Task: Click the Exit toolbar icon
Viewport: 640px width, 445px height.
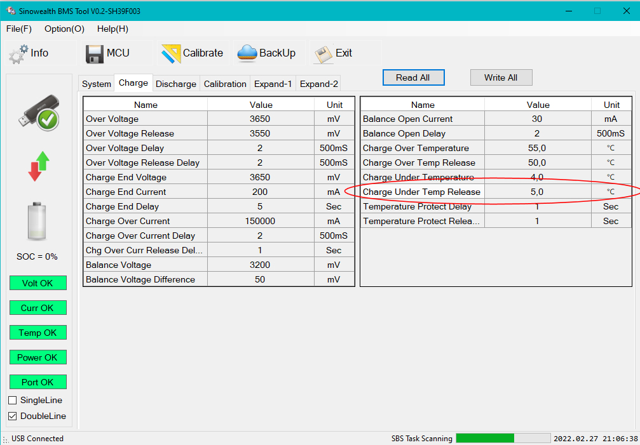Action: click(323, 53)
